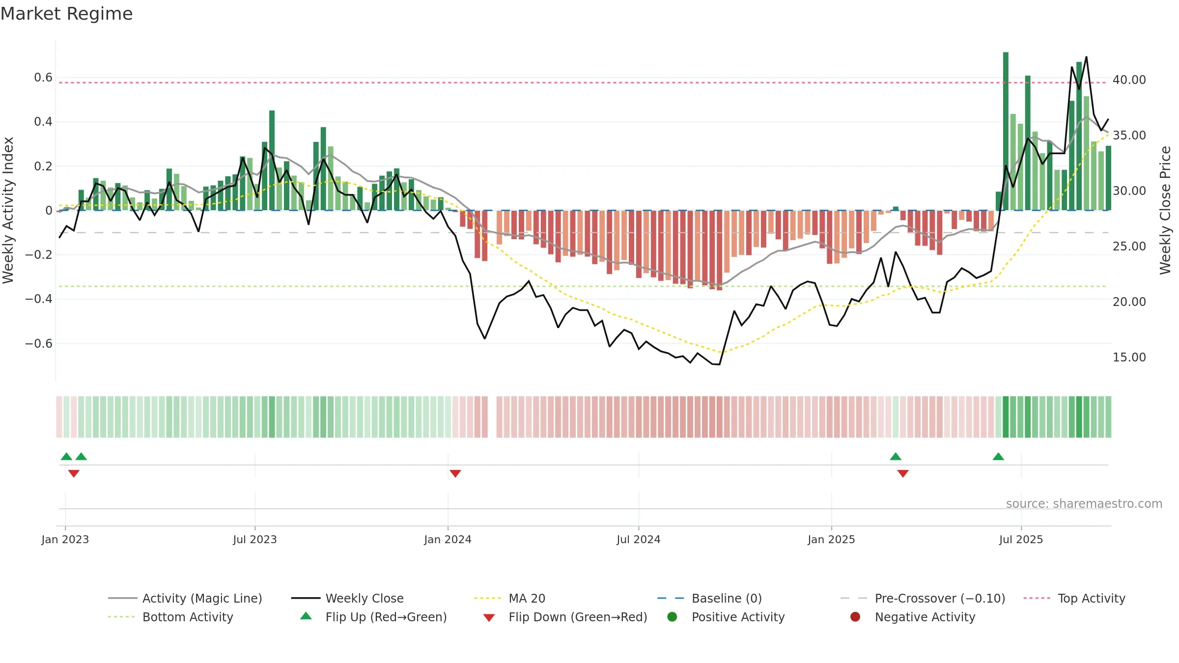Click the green flip-up marker in early 2025
This screenshot has height=663, width=1179.
pyautogui.click(x=896, y=457)
